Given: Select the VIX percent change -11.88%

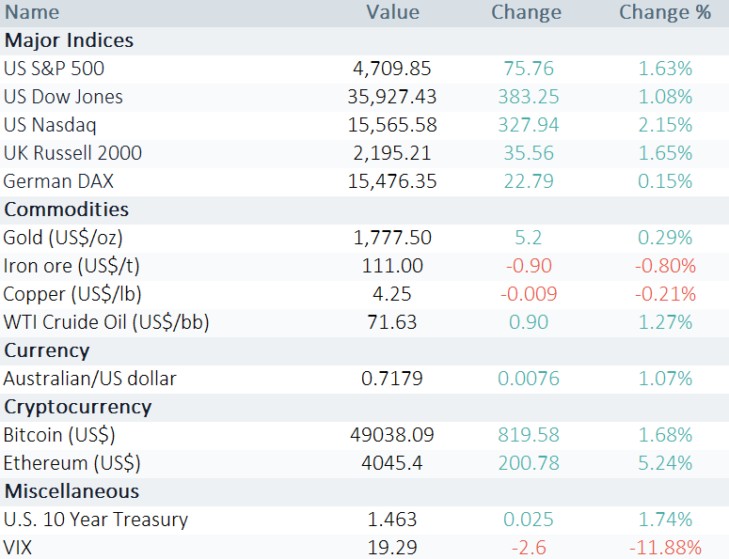Looking at the screenshot, I should coord(665,548).
